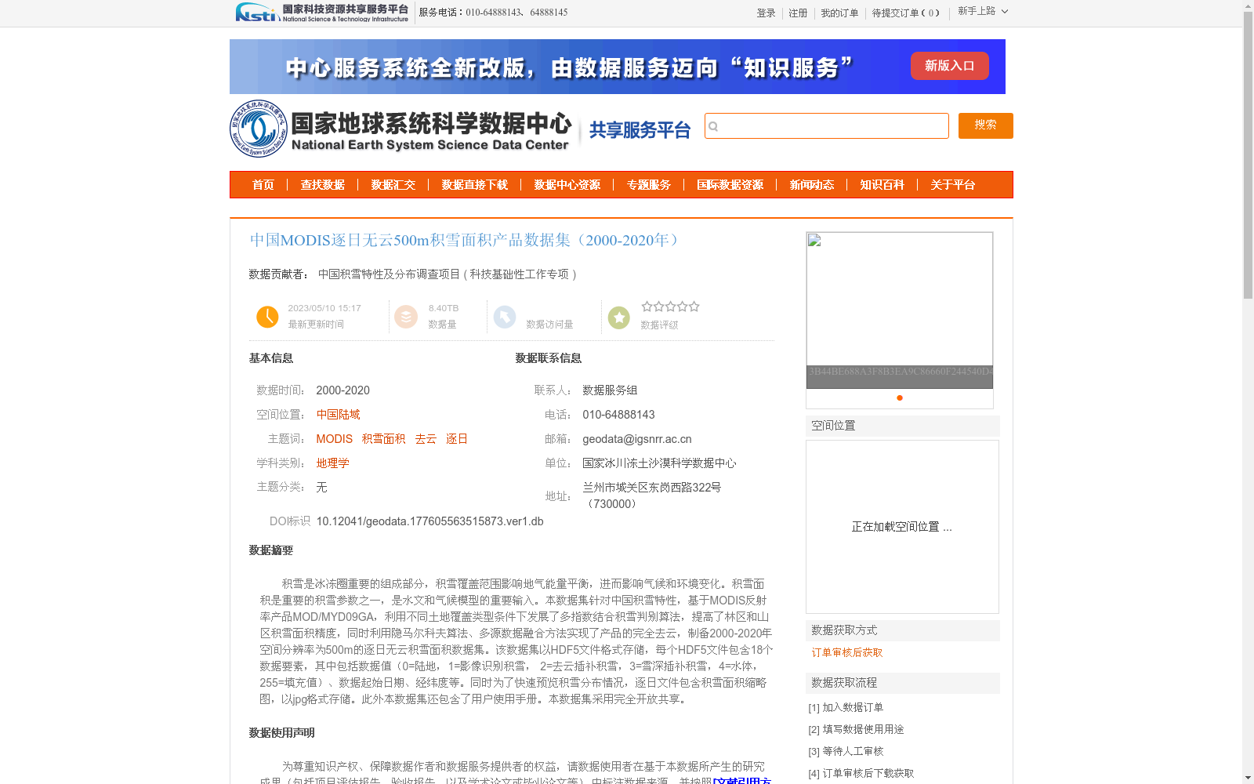The height and width of the screenshot is (784, 1254).
Task: Click the thumbnail caption hash text
Action: tap(900, 372)
